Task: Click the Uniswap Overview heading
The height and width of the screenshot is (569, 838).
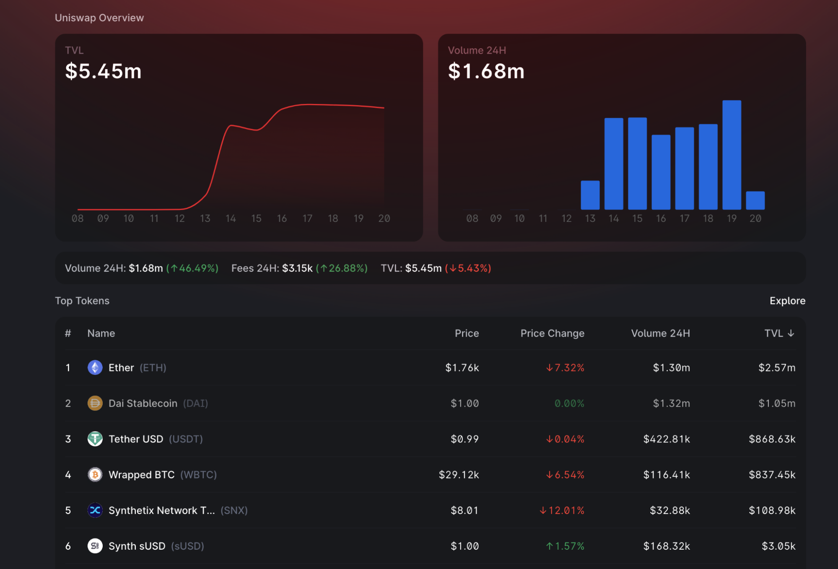Action: (x=99, y=18)
